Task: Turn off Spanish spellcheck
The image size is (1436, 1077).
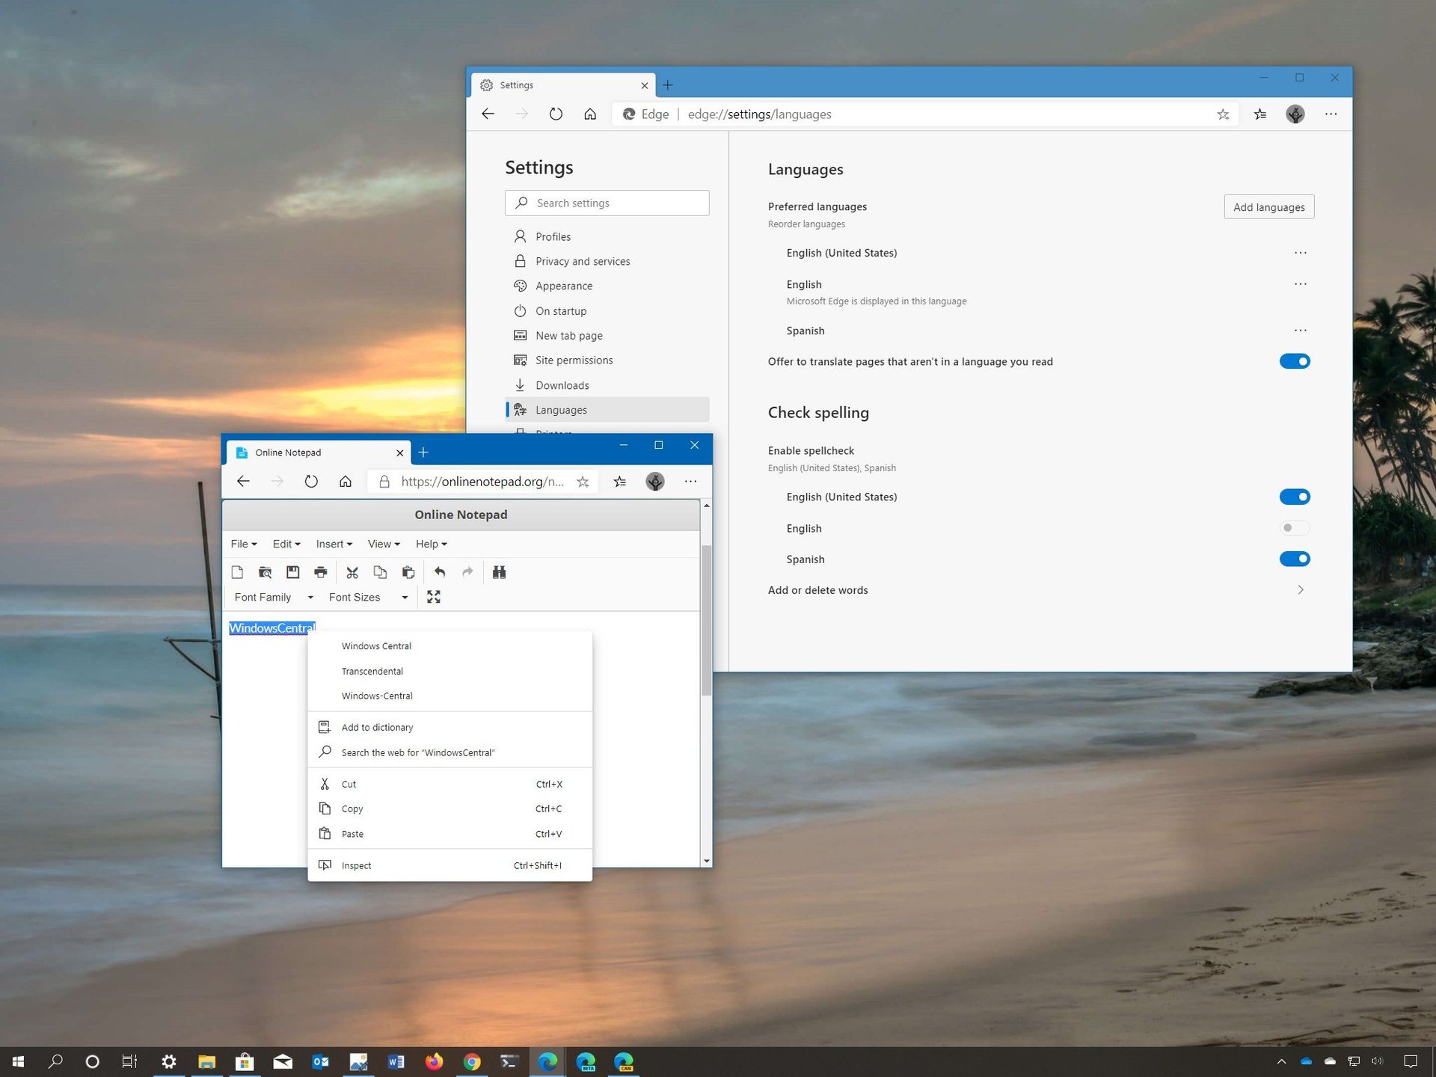Action: point(1295,559)
